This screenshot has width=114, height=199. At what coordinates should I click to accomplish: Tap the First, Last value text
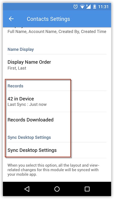point(17,68)
